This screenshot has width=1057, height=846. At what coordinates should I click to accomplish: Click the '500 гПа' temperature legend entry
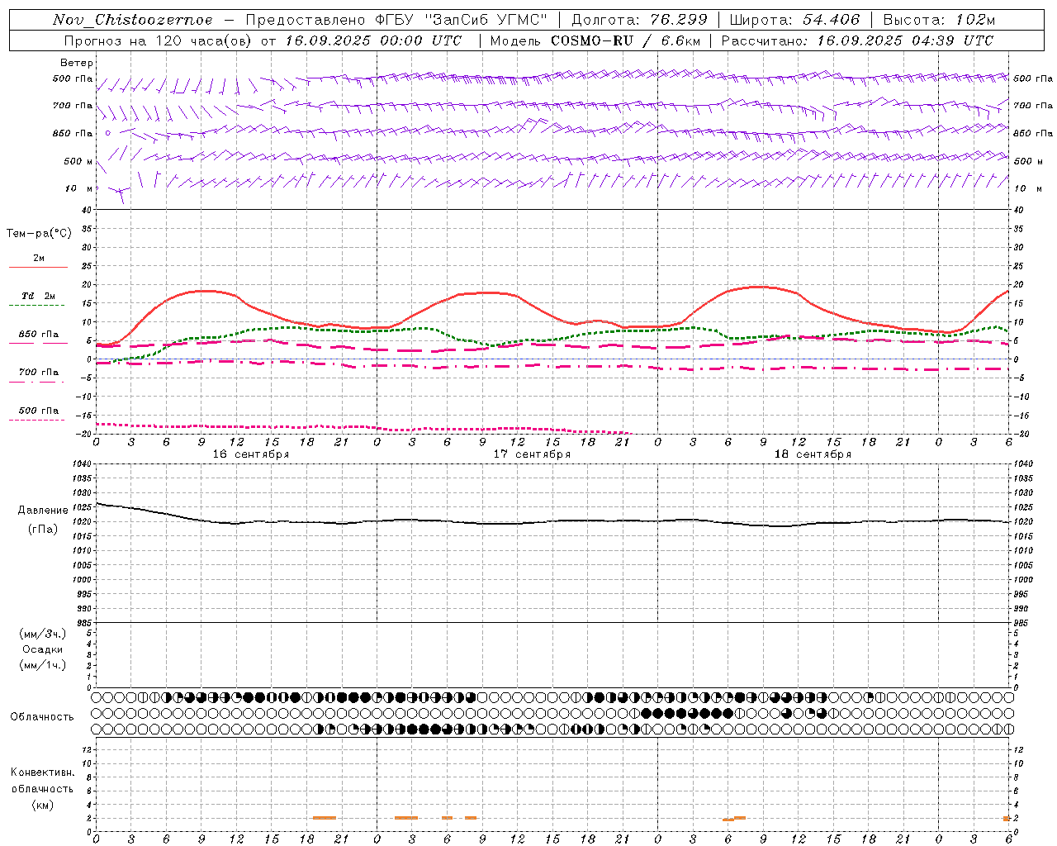(39, 411)
